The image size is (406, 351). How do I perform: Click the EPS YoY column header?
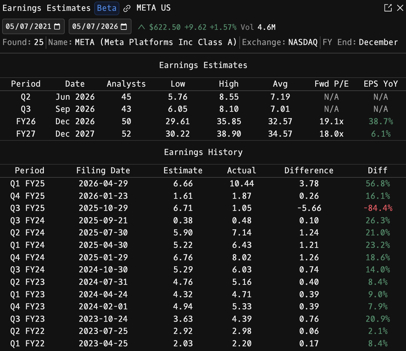[381, 84]
